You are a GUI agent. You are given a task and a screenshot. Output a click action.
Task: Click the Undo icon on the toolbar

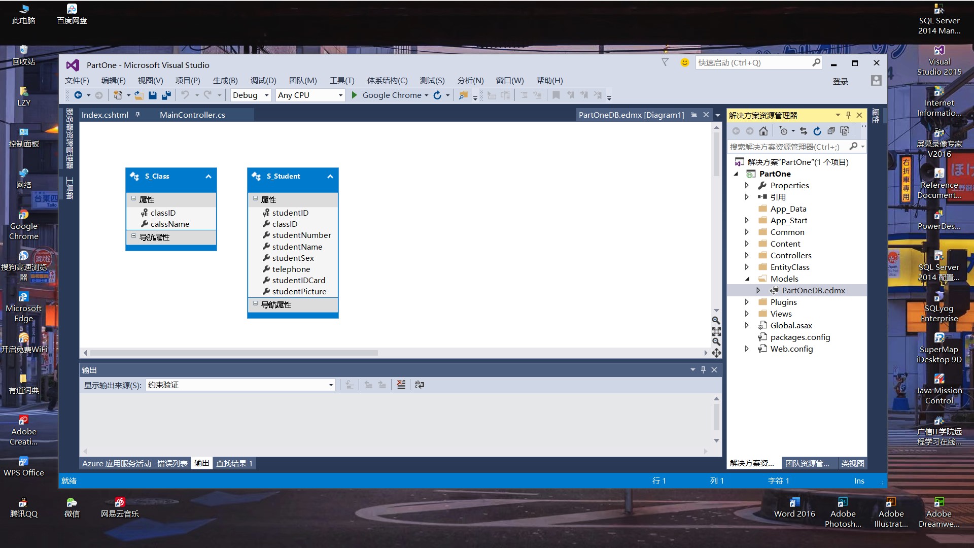186,95
